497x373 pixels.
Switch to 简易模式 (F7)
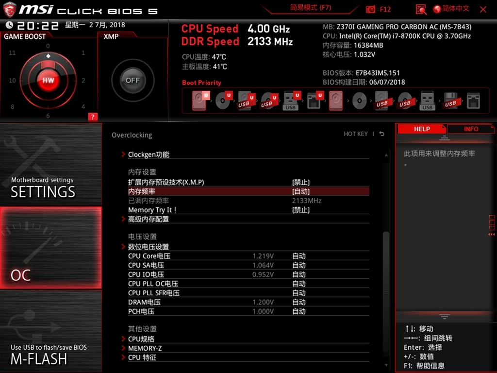pyautogui.click(x=311, y=8)
